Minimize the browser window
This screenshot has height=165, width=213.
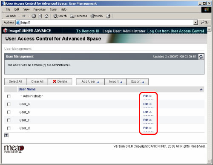pos(200,3)
